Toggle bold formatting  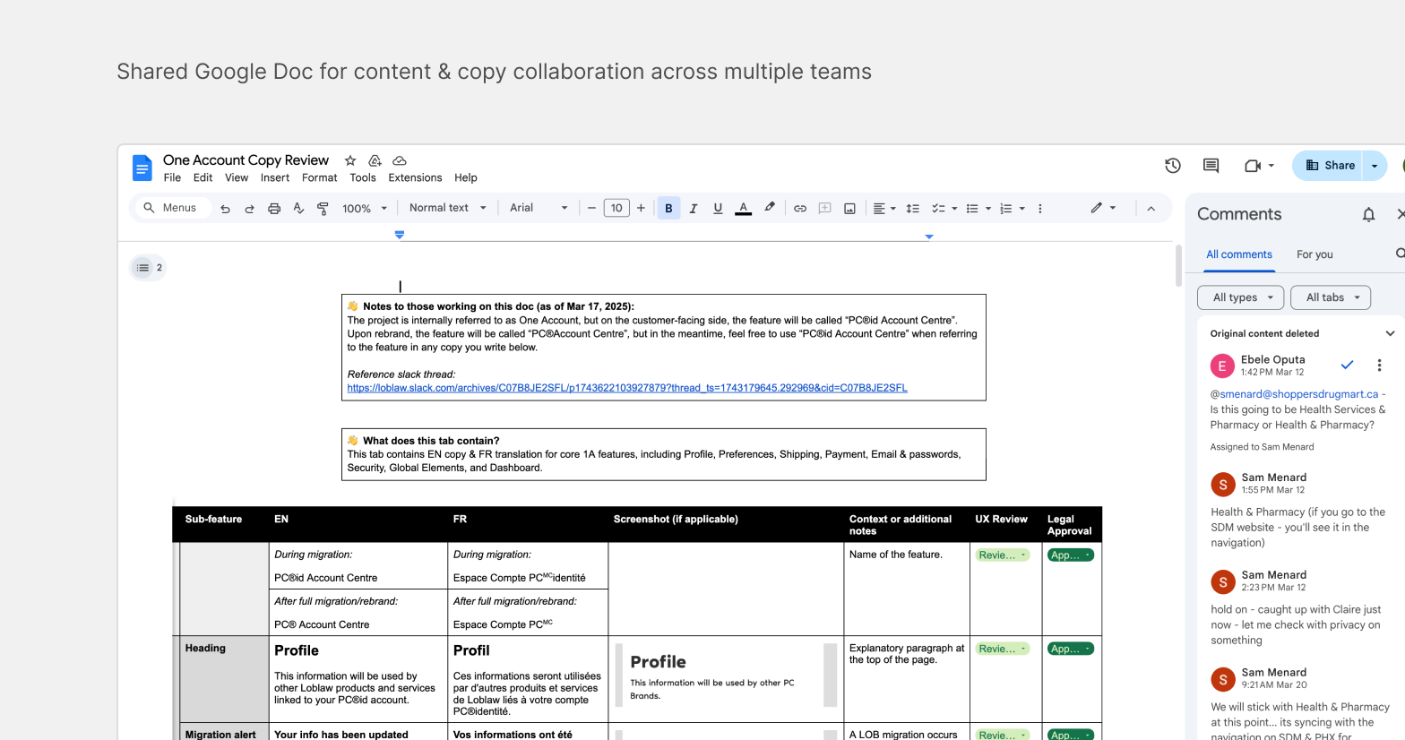(x=668, y=208)
